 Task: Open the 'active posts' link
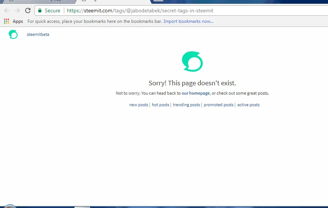[248, 105]
